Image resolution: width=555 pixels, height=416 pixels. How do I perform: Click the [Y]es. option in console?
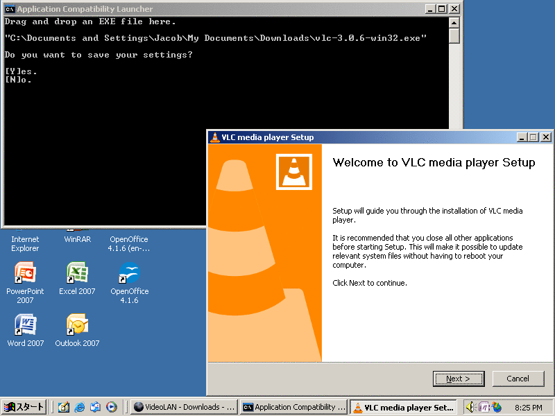21,71
